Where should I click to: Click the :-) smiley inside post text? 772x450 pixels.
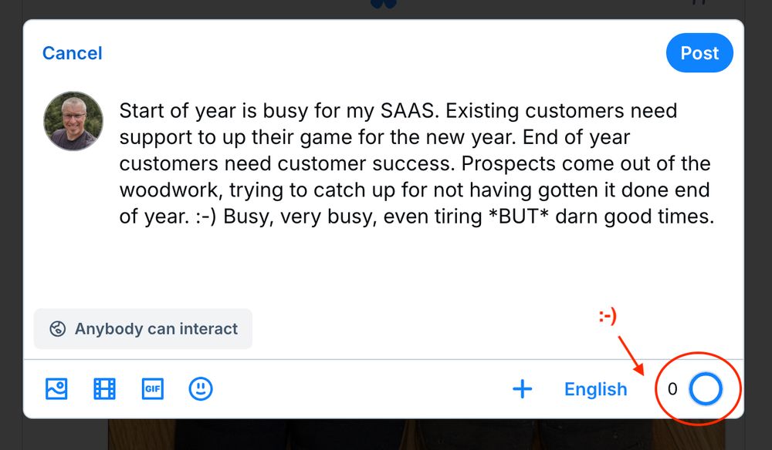[x=206, y=217]
